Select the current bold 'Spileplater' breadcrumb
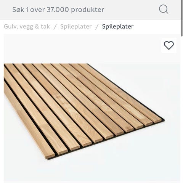Image resolution: width=183 pixels, height=183 pixels. point(118,26)
